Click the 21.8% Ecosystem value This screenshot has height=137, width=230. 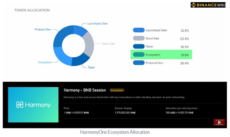185,55
